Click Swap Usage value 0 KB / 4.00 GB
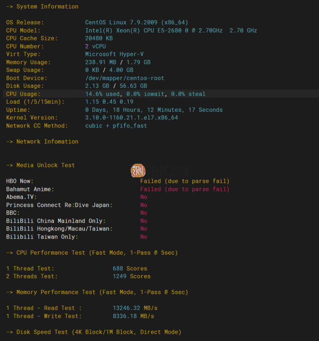This screenshot has width=319, height=341. click(109, 70)
